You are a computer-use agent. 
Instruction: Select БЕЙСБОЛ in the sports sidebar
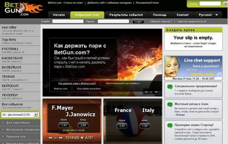(20, 87)
